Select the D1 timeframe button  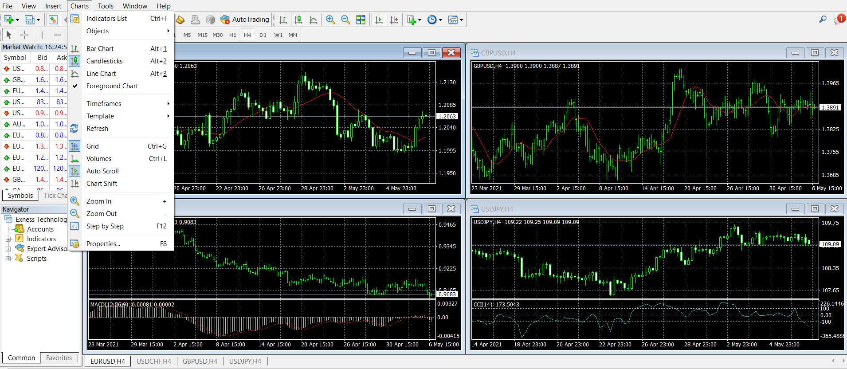click(x=263, y=35)
